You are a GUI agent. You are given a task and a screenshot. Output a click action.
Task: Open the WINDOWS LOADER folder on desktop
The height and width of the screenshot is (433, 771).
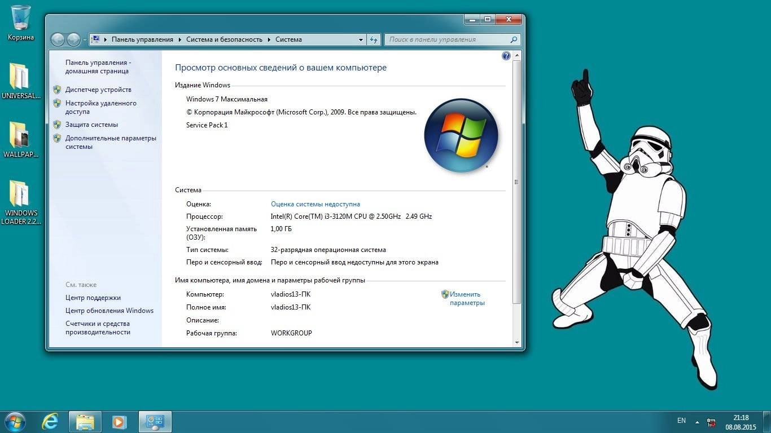click(x=21, y=202)
